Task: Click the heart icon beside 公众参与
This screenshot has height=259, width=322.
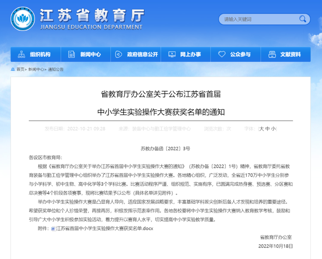Action: pyautogui.click(x=222, y=54)
